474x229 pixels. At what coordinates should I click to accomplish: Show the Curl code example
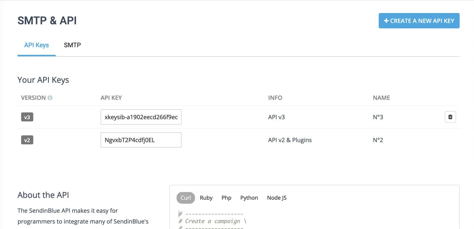click(186, 198)
